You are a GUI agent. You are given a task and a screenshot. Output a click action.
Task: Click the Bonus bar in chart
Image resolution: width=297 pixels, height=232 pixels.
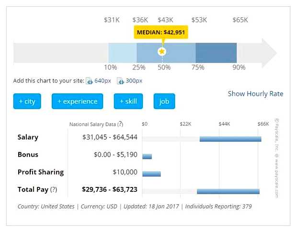147,156
